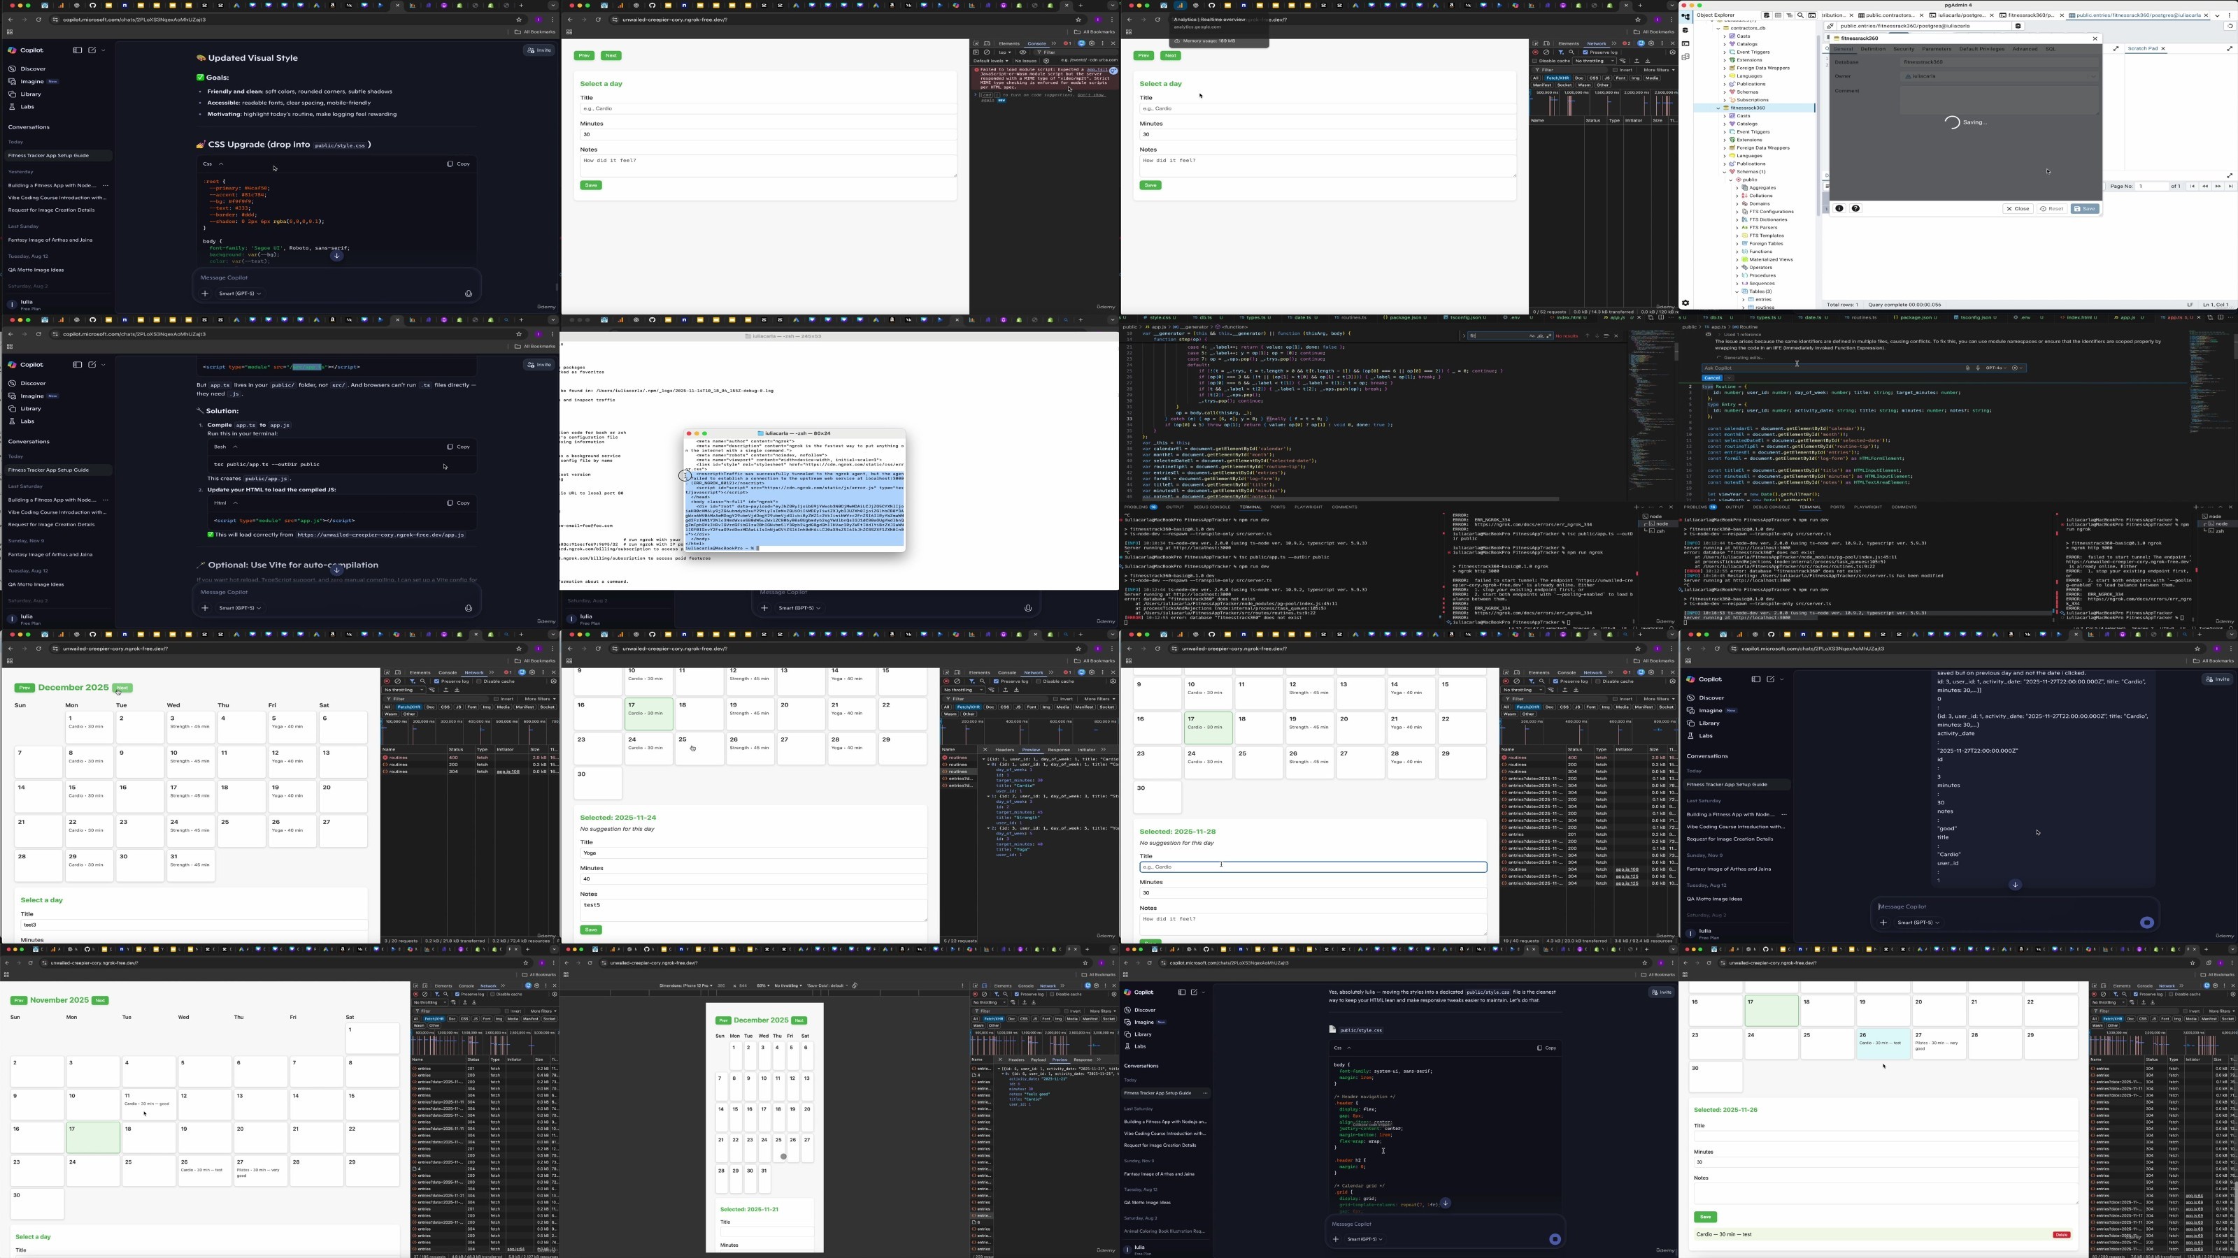Toggle 'Invert' checkbox in the wide December 2025 calendar window
This screenshot has width=2238, height=1258.
point(496,699)
